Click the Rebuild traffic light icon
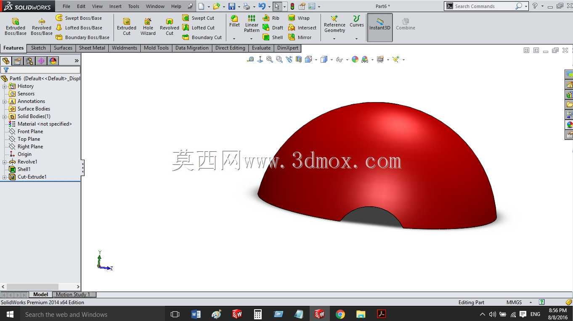The height and width of the screenshot is (321, 573). pos(292,6)
